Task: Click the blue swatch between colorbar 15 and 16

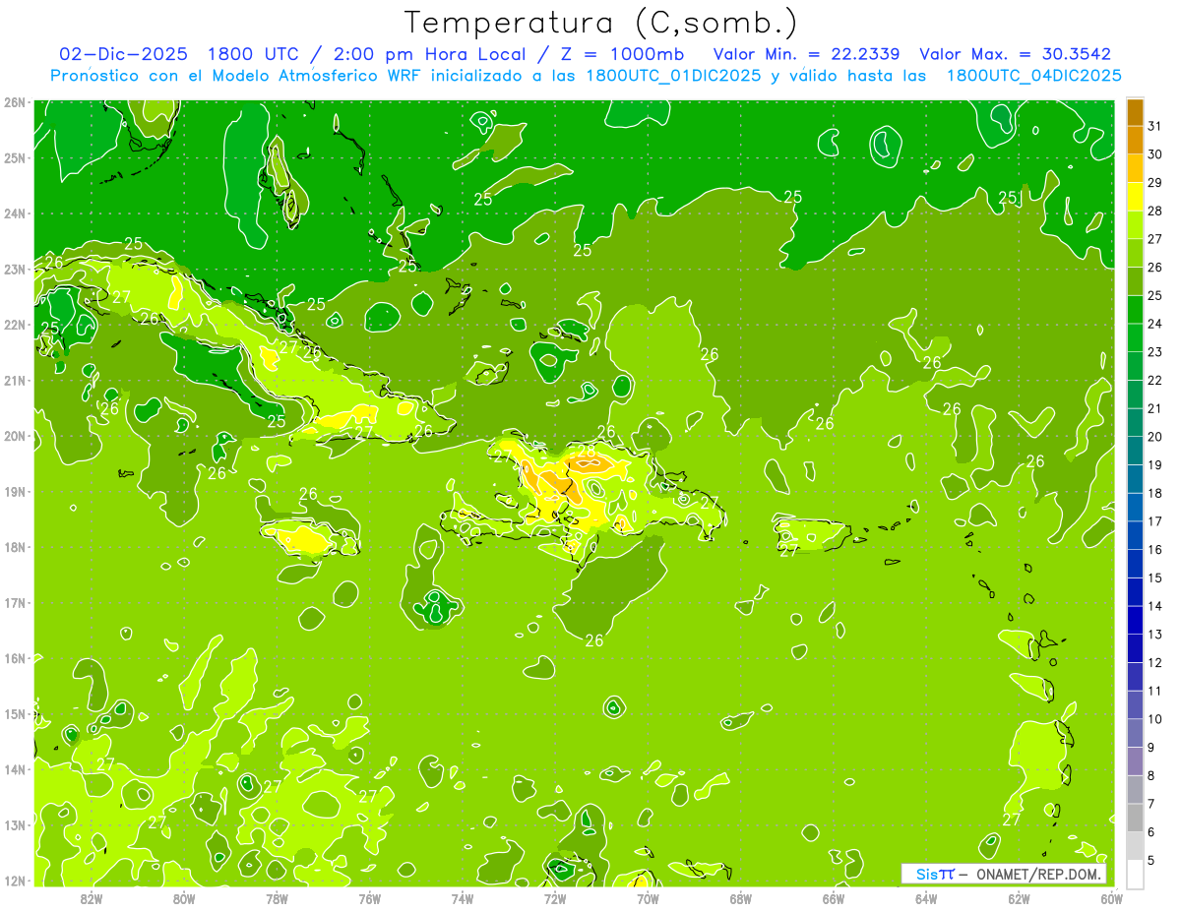Action: [x=1135, y=564]
